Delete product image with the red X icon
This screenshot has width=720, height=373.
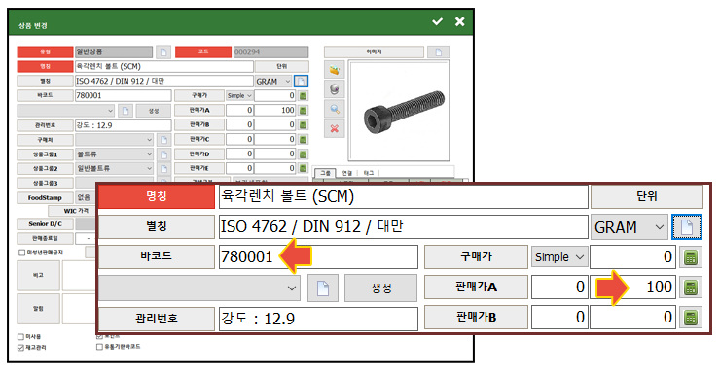(x=335, y=128)
